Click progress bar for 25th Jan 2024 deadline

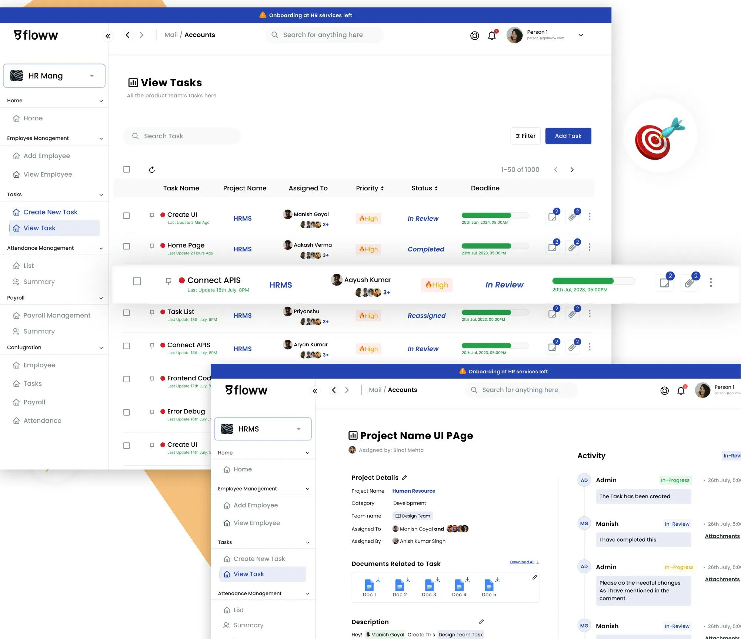pos(495,215)
